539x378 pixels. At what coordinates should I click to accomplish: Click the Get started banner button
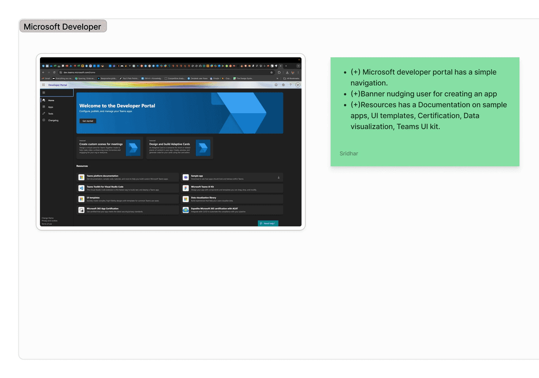(x=88, y=121)
